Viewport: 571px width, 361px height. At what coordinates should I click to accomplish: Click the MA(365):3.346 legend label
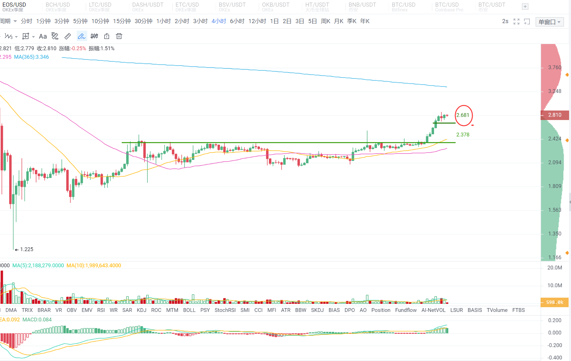click(x=31, y=57)
